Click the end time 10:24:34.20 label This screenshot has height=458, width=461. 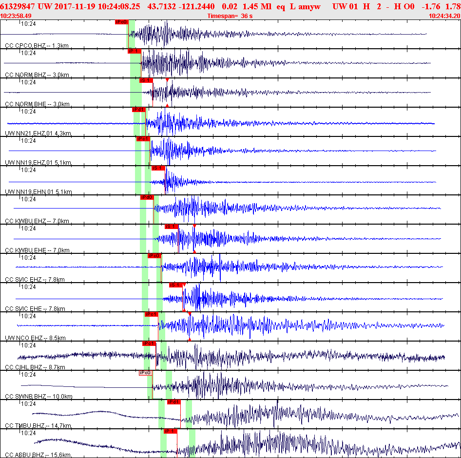pos(444,16)
